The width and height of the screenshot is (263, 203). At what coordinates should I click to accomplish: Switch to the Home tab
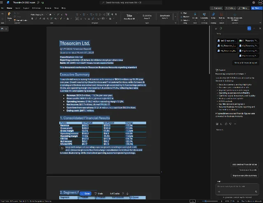(9, 8)
